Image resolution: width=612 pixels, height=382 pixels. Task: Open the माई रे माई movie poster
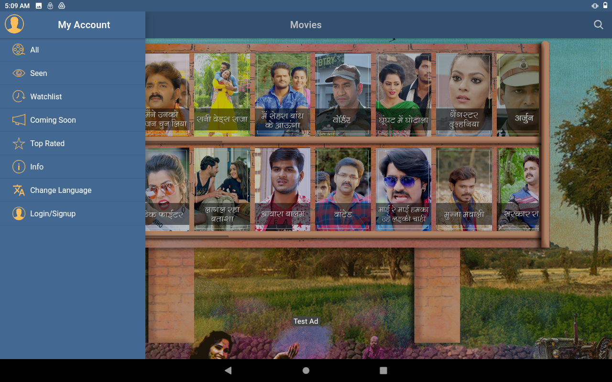coord(404,189)
